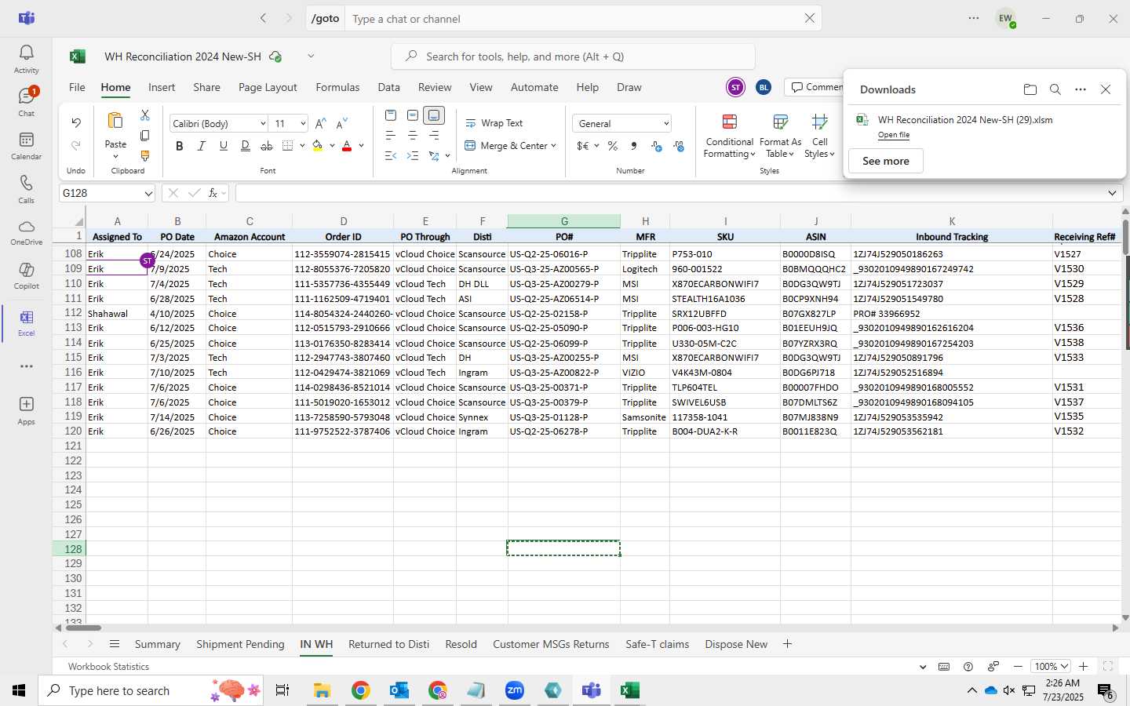Click the Decrease Indent icon

click(x=391, y=156)
